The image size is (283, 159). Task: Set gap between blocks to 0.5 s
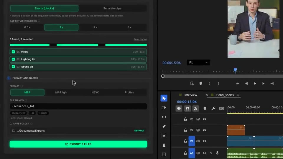click(27, 27)
